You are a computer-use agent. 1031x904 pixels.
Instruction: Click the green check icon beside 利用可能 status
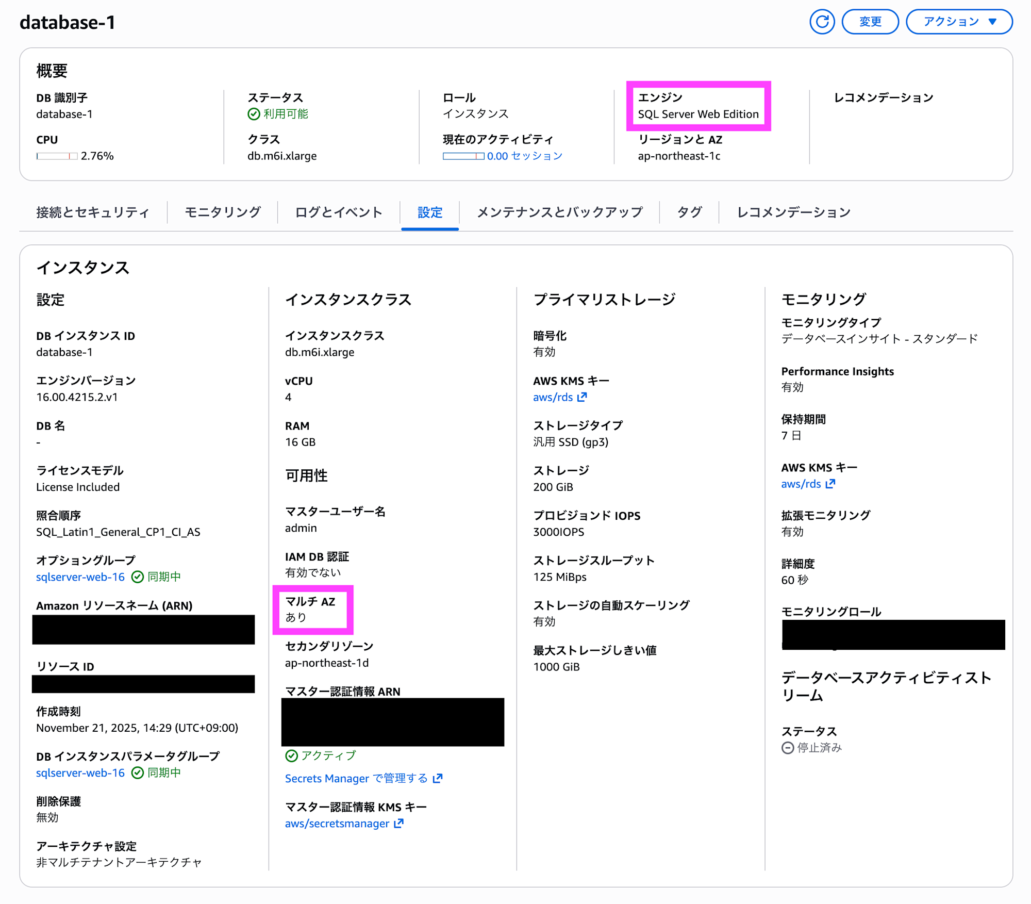pos(253,114)
